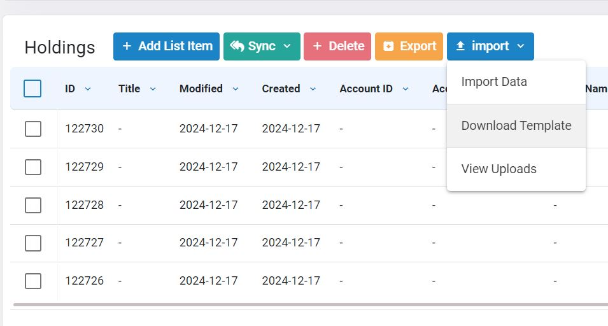Check the row 122730 checkbox
Image resolution: width=608 pixels, height=326 pixels.
coord(33,129)
